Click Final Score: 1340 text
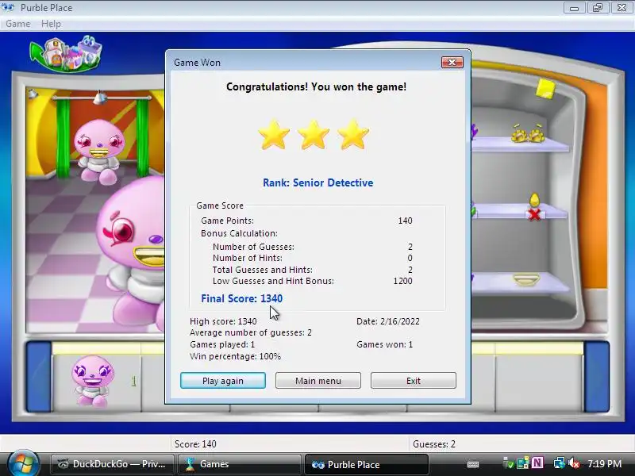The height and width of the screenshot is (476, 635). (x=242, y=298)
